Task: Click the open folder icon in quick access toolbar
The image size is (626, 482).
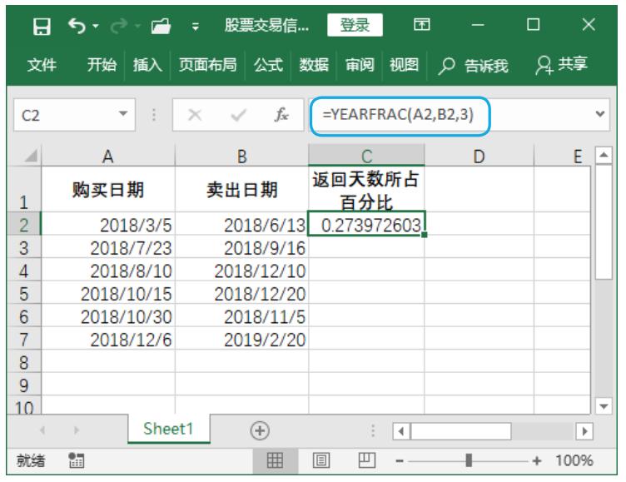Action: (161, 27)
